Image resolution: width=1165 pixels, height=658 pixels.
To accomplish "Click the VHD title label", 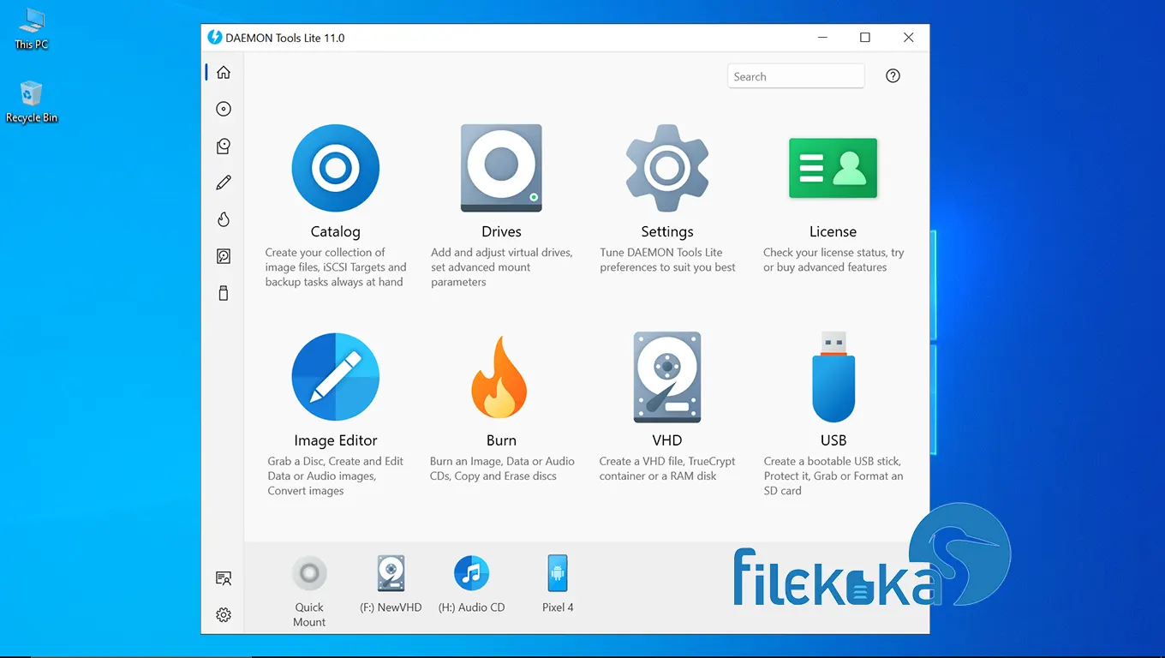I will click(667, 440).
